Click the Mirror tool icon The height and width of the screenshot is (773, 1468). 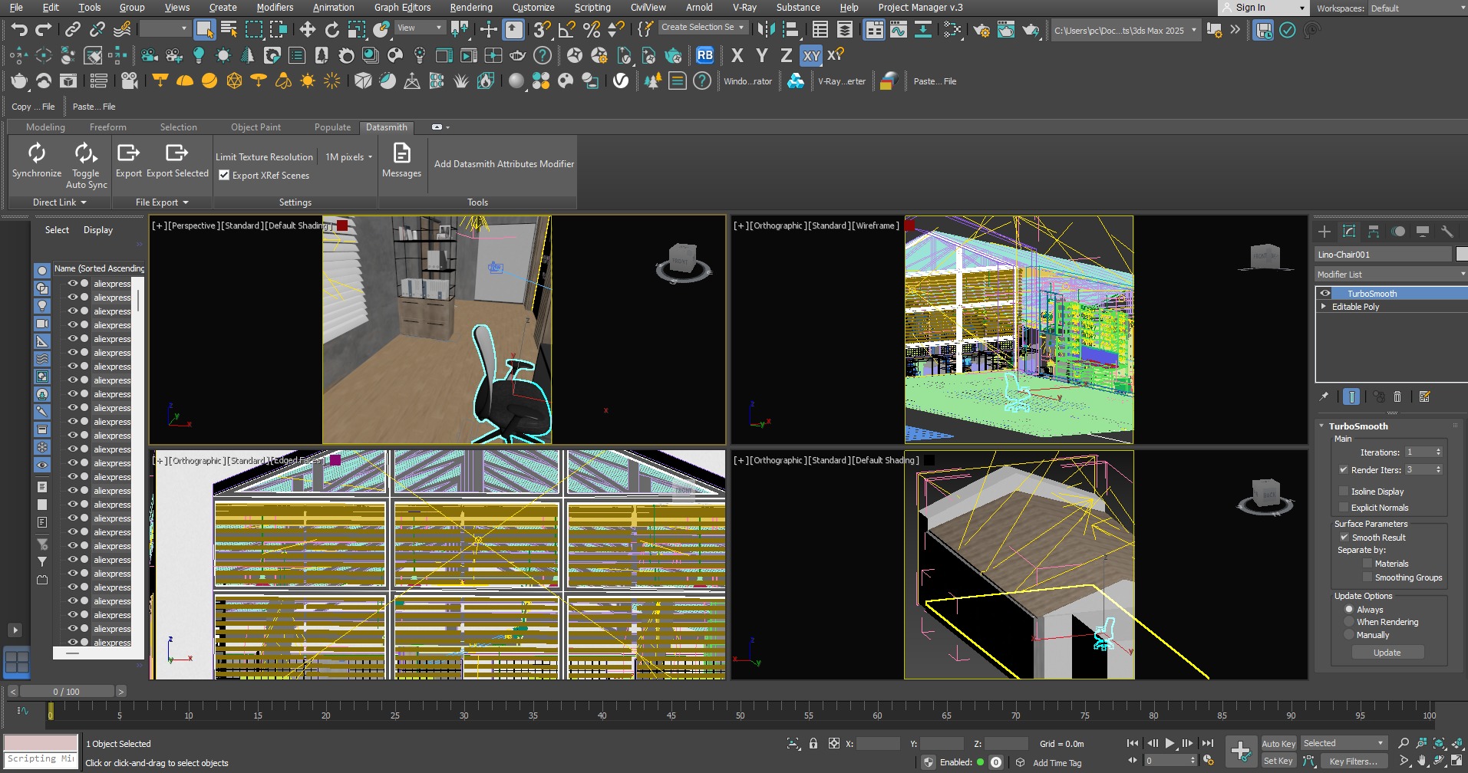click(x=765, y=30)
